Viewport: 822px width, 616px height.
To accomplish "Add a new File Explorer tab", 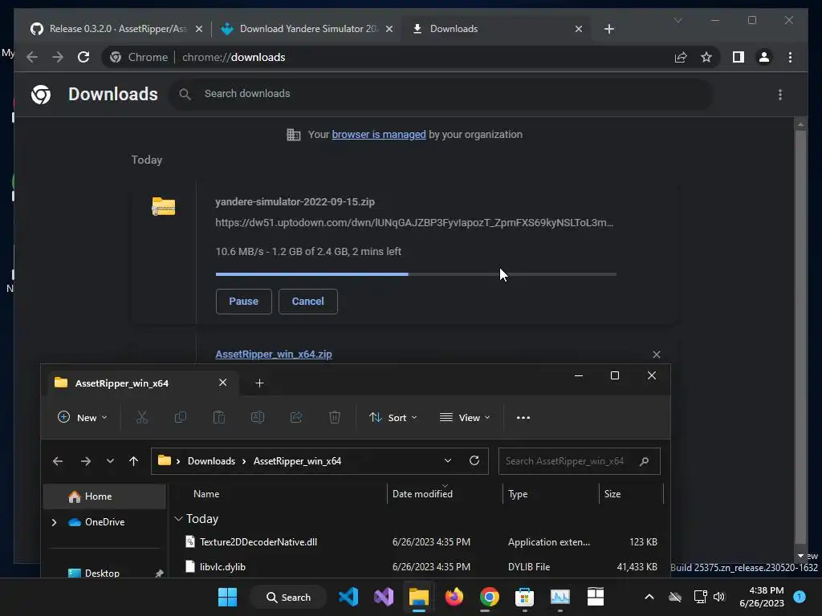I will tap(259, 383).
